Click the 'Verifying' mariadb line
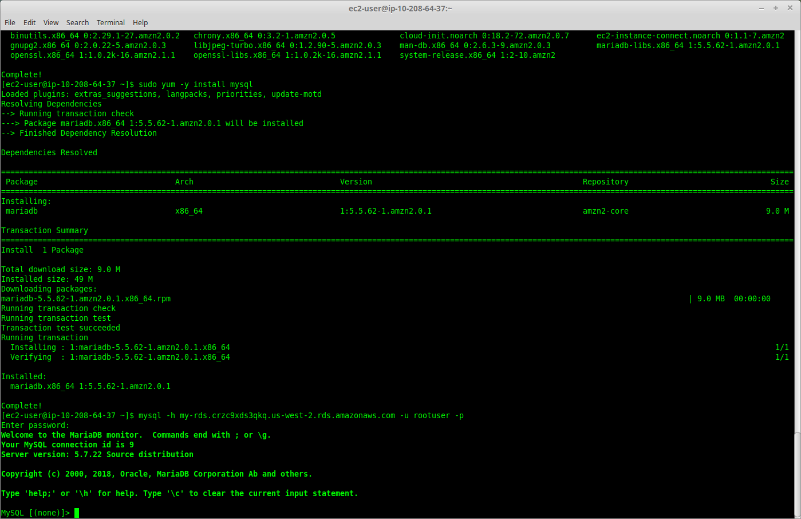Viewport: 801px width, 519px height. click(120, 357)
